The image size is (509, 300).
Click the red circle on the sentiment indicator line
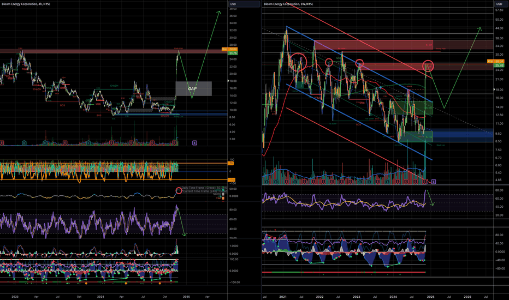179,190
